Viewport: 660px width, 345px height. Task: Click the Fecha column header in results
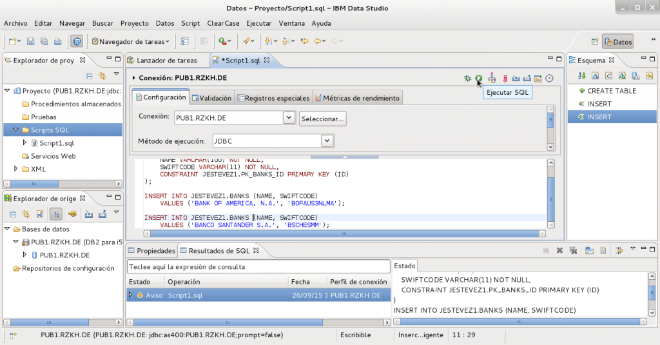tap(307, 282)
